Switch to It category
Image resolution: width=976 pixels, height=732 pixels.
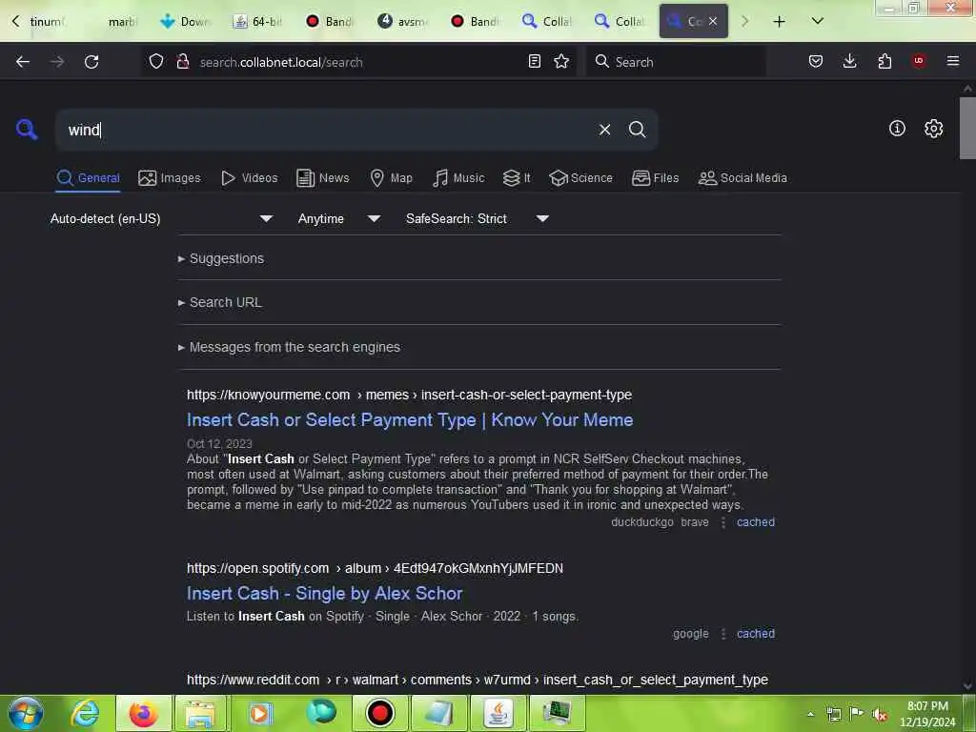point(517,178)
